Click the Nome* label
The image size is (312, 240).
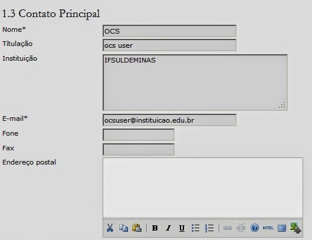point(14,29)
